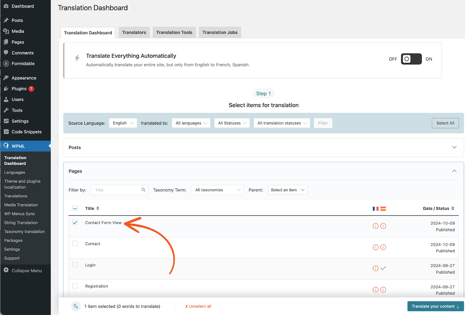Click Spanish checkmark icon for Login page
465x315 pixels.
[383, 268]
